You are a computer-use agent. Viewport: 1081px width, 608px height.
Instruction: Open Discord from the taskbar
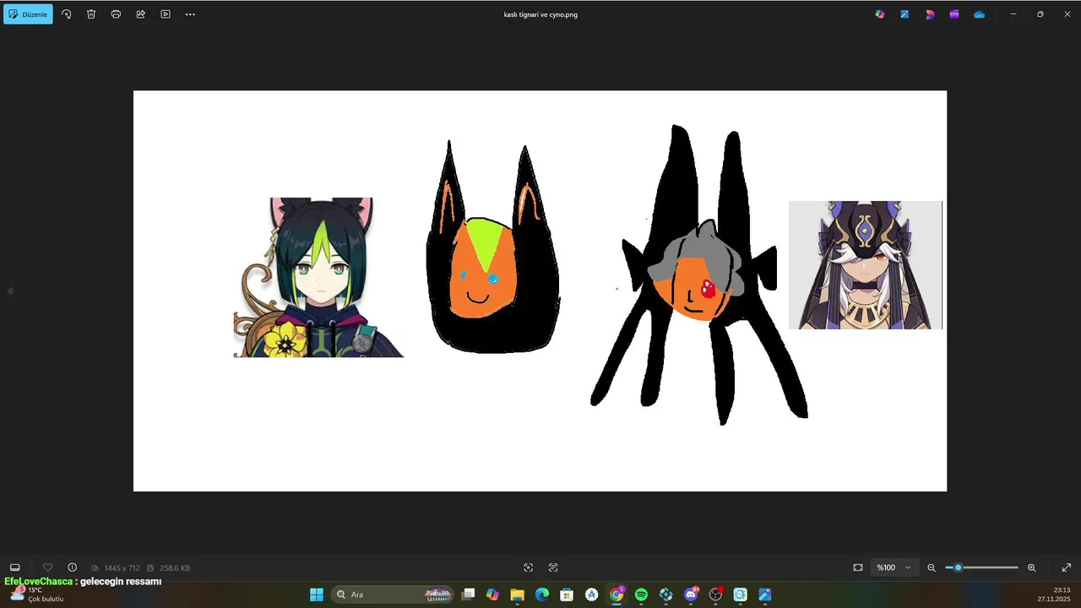coord(691,594)
